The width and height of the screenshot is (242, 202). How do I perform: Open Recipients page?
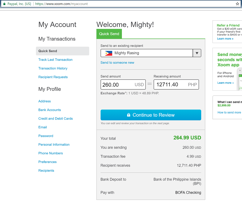tap(46, 171)
